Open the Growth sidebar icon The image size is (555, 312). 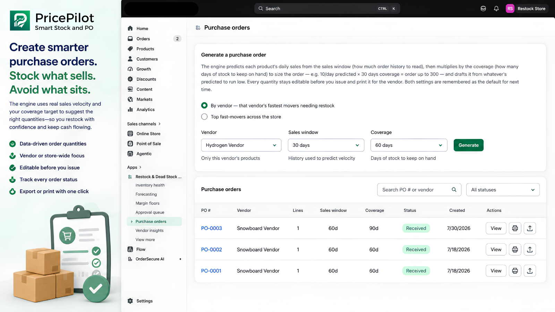coord(130,69)
